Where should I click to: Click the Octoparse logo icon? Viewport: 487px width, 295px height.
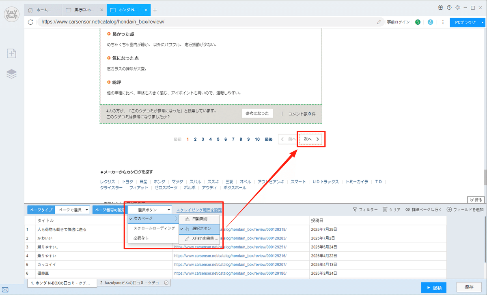tap(12, 14)
